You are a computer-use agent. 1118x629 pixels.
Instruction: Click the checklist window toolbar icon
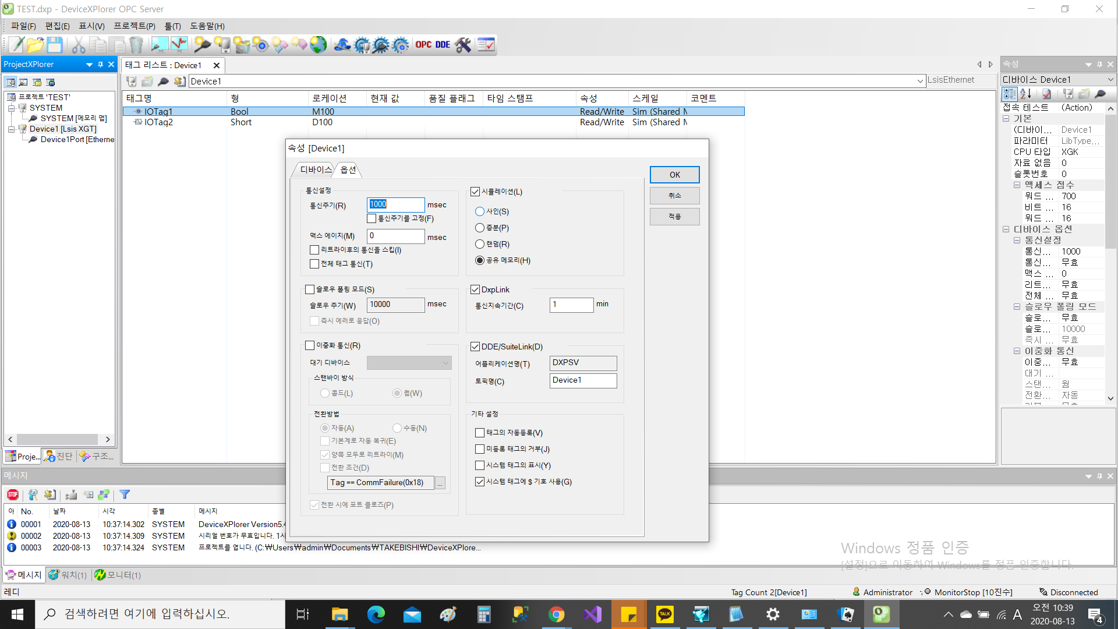tap(486, 45)
